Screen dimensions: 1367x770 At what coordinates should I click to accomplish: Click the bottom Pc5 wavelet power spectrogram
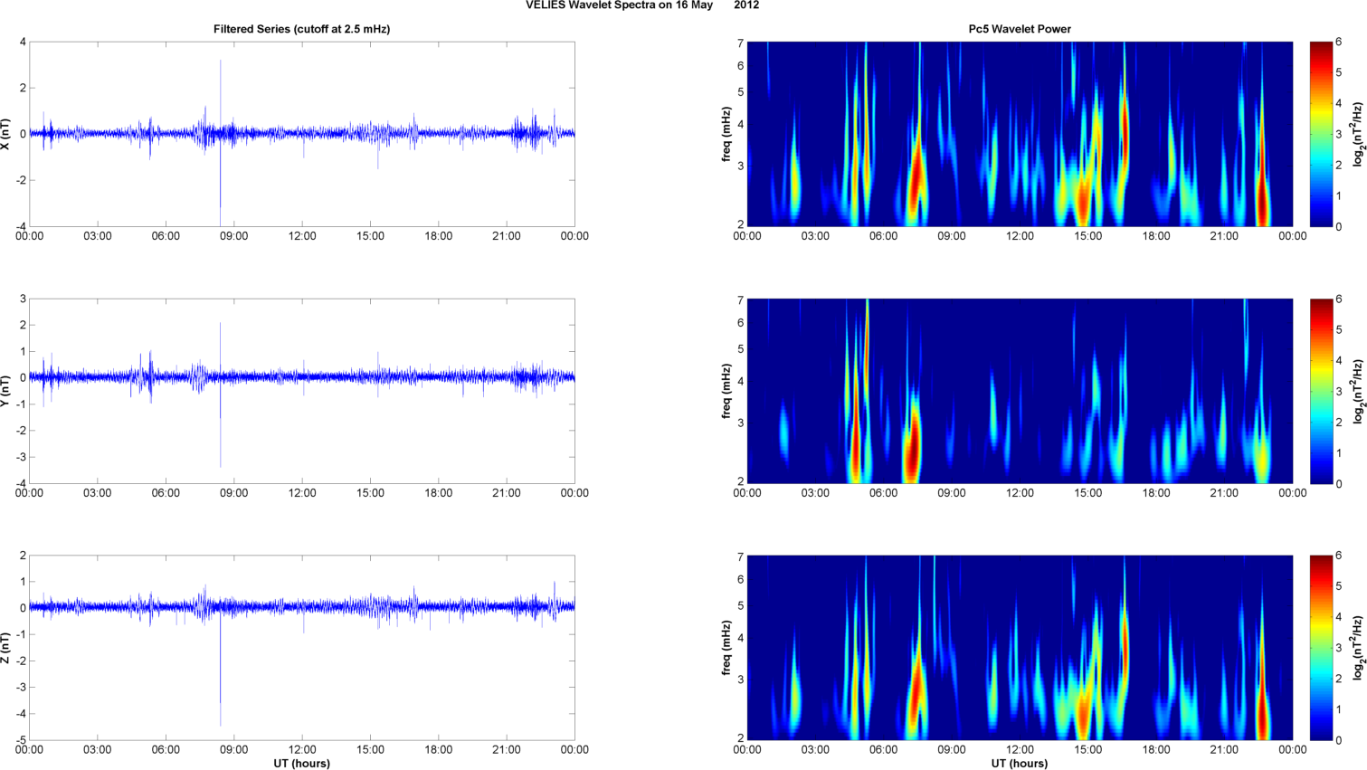pos(1020,648)
